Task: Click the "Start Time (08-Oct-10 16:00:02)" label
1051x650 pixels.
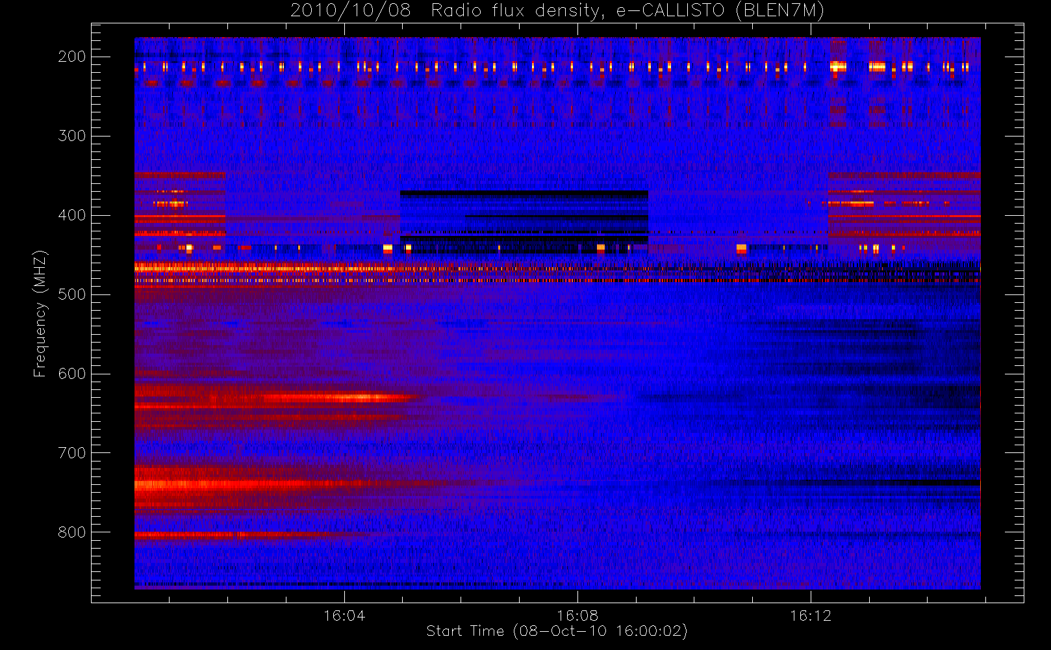Action: pos(557,631)
